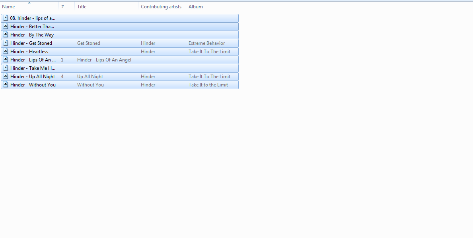The height and width of the screenshot is (238, 473).
Task: Click the audio icon beside 'Hinder - Up All Night'
Action: coord(6,77)
